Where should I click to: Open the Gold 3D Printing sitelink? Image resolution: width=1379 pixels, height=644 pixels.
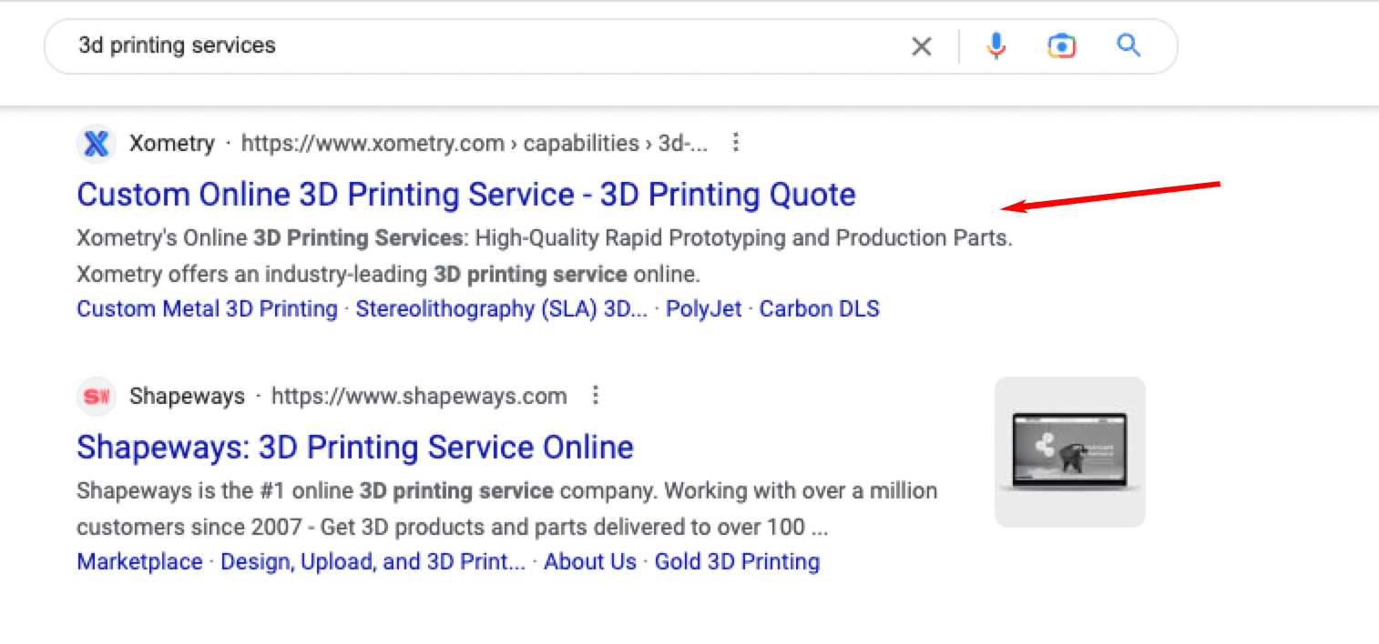[737, 562]
